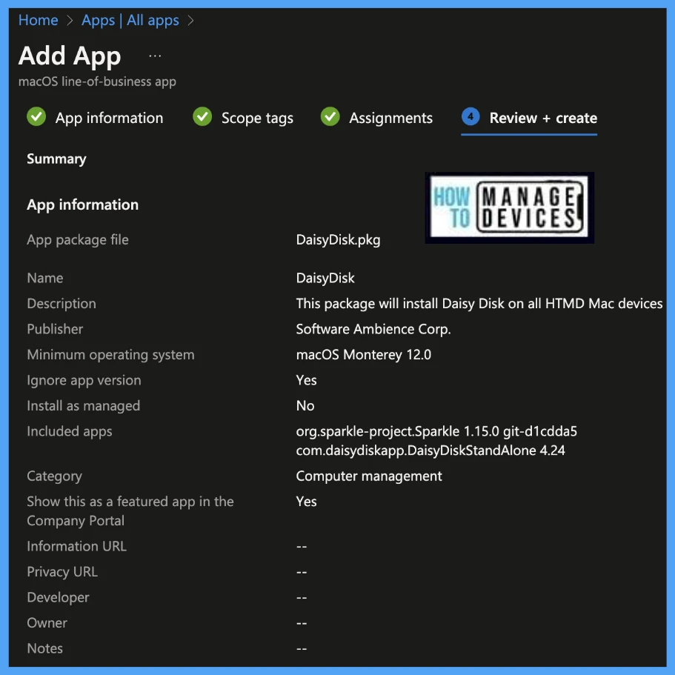The image size is (675, 675).
Task: Click the Included apps label
Action: (70, 431)
